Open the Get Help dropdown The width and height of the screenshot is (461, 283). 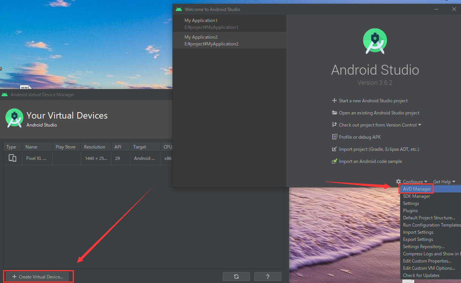[444, 181]
